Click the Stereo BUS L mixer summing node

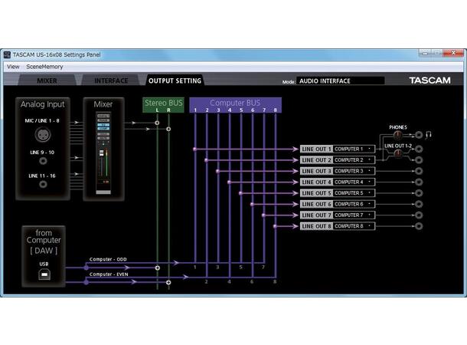(157, 123)
